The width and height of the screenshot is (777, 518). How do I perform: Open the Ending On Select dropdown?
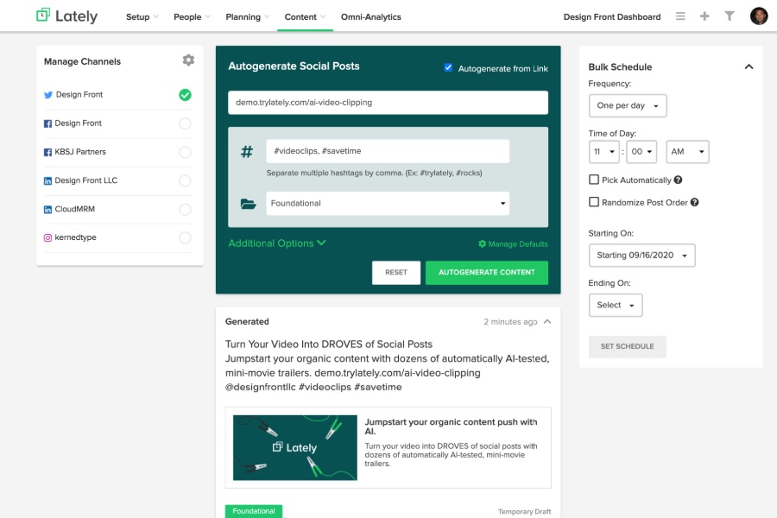click(x=616, y=306)
